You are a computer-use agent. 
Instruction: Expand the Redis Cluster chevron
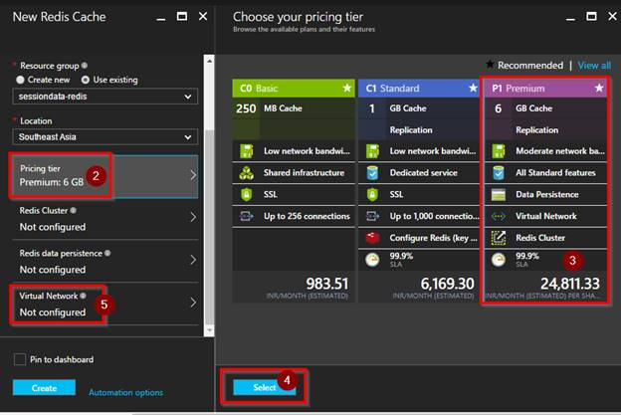click(x=193, y=217)
